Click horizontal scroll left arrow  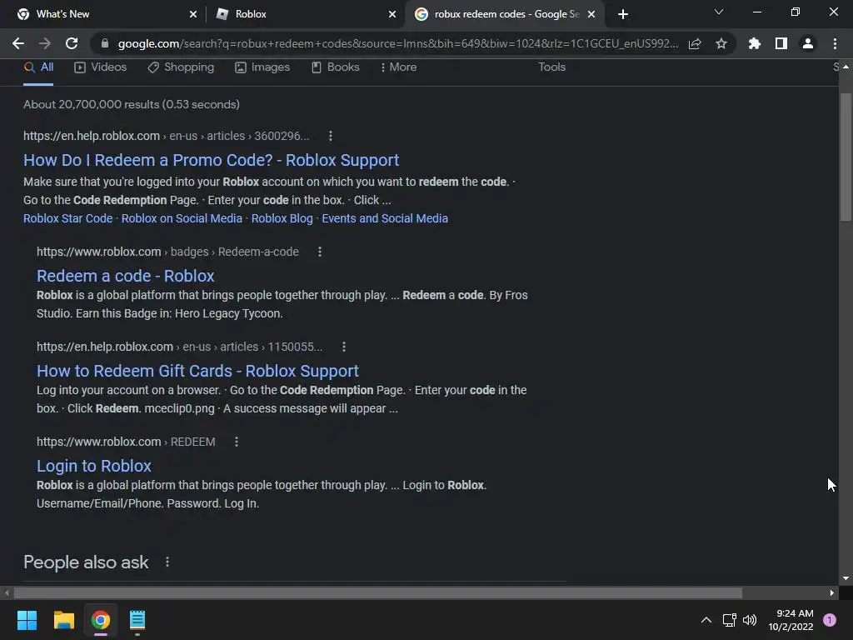(7, 592)
